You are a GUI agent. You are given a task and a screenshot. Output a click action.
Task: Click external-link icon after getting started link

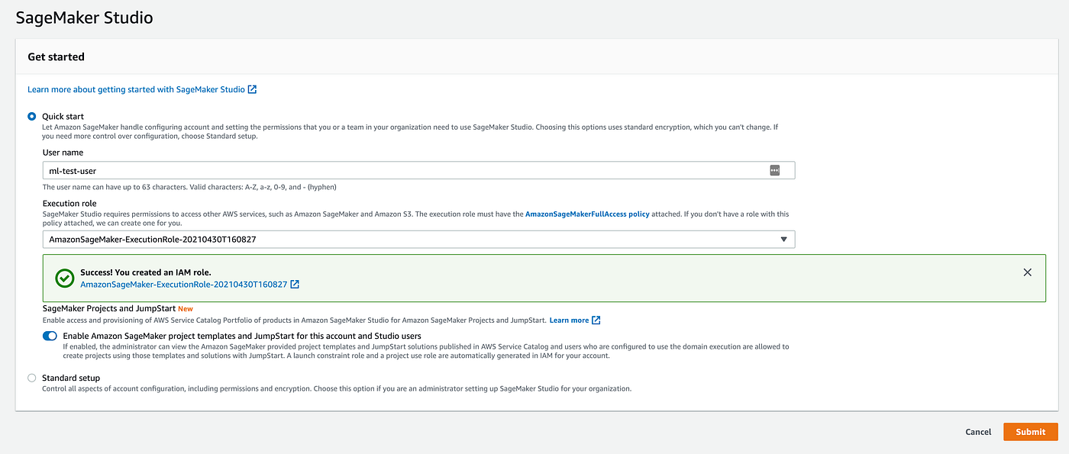pyautogui.click(x=252, y=89)
